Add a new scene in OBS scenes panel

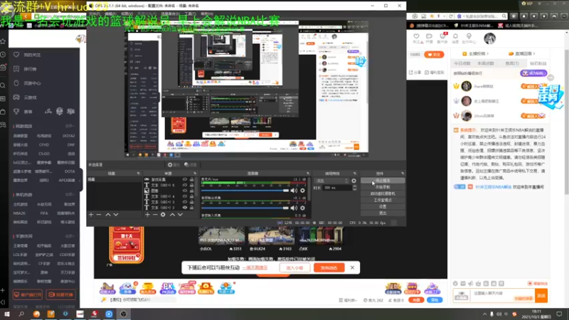[x=91, y=215]
